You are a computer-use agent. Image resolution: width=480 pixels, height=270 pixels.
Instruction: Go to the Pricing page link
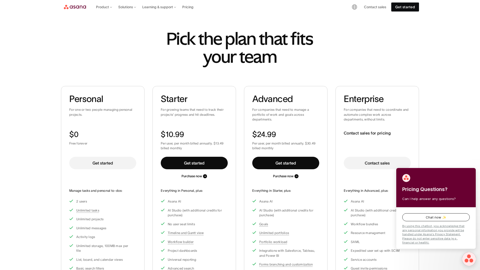[188, 7]
